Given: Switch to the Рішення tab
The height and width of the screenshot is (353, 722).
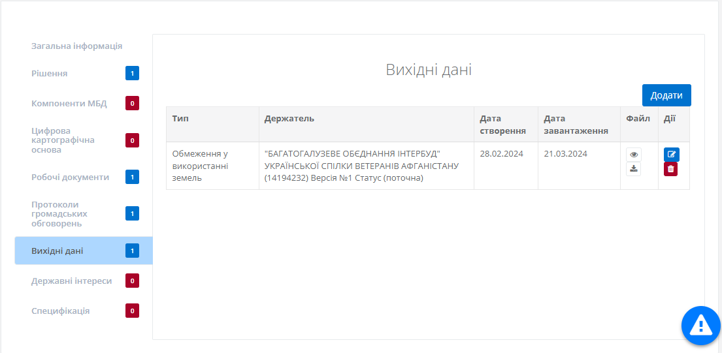Looking at the screenshot, I should [50, 74].
